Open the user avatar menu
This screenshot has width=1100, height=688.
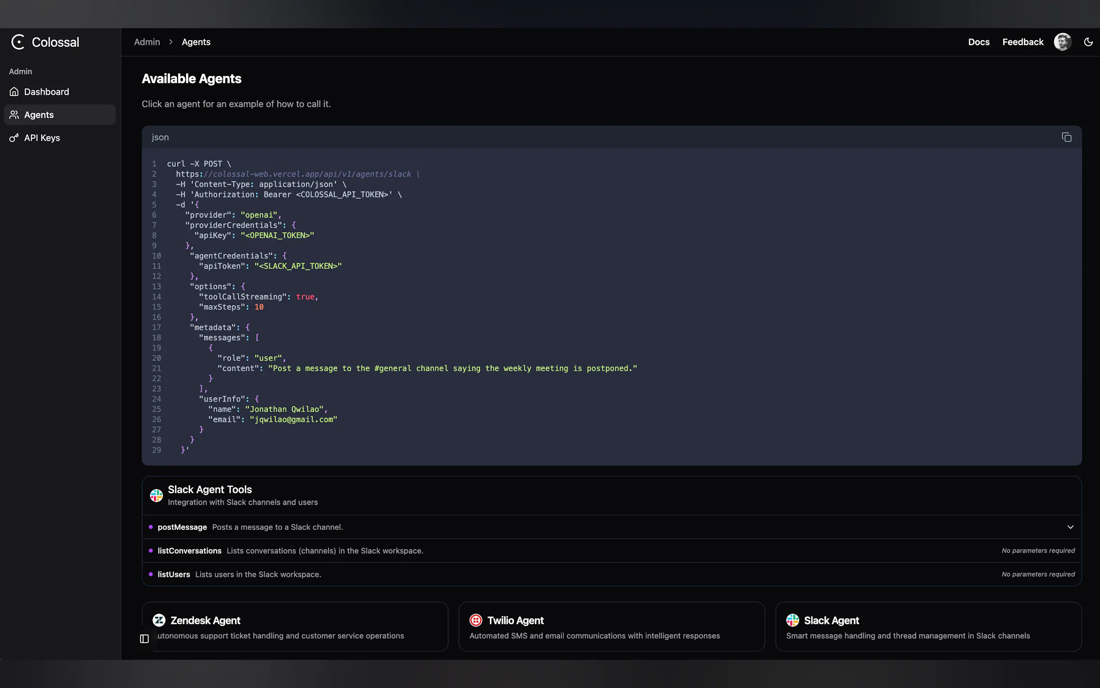tap(1062, 42)
